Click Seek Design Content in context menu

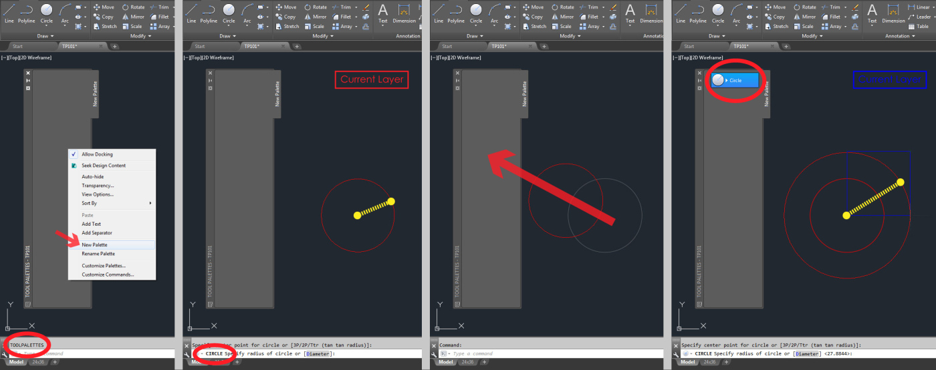click(103, 165)
